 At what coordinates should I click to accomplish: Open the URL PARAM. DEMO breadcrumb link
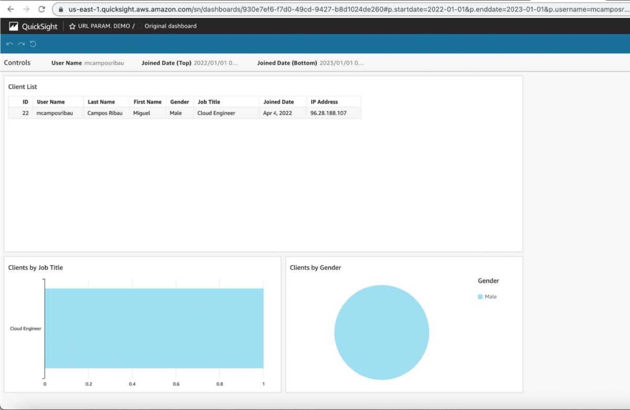[104, 26]
